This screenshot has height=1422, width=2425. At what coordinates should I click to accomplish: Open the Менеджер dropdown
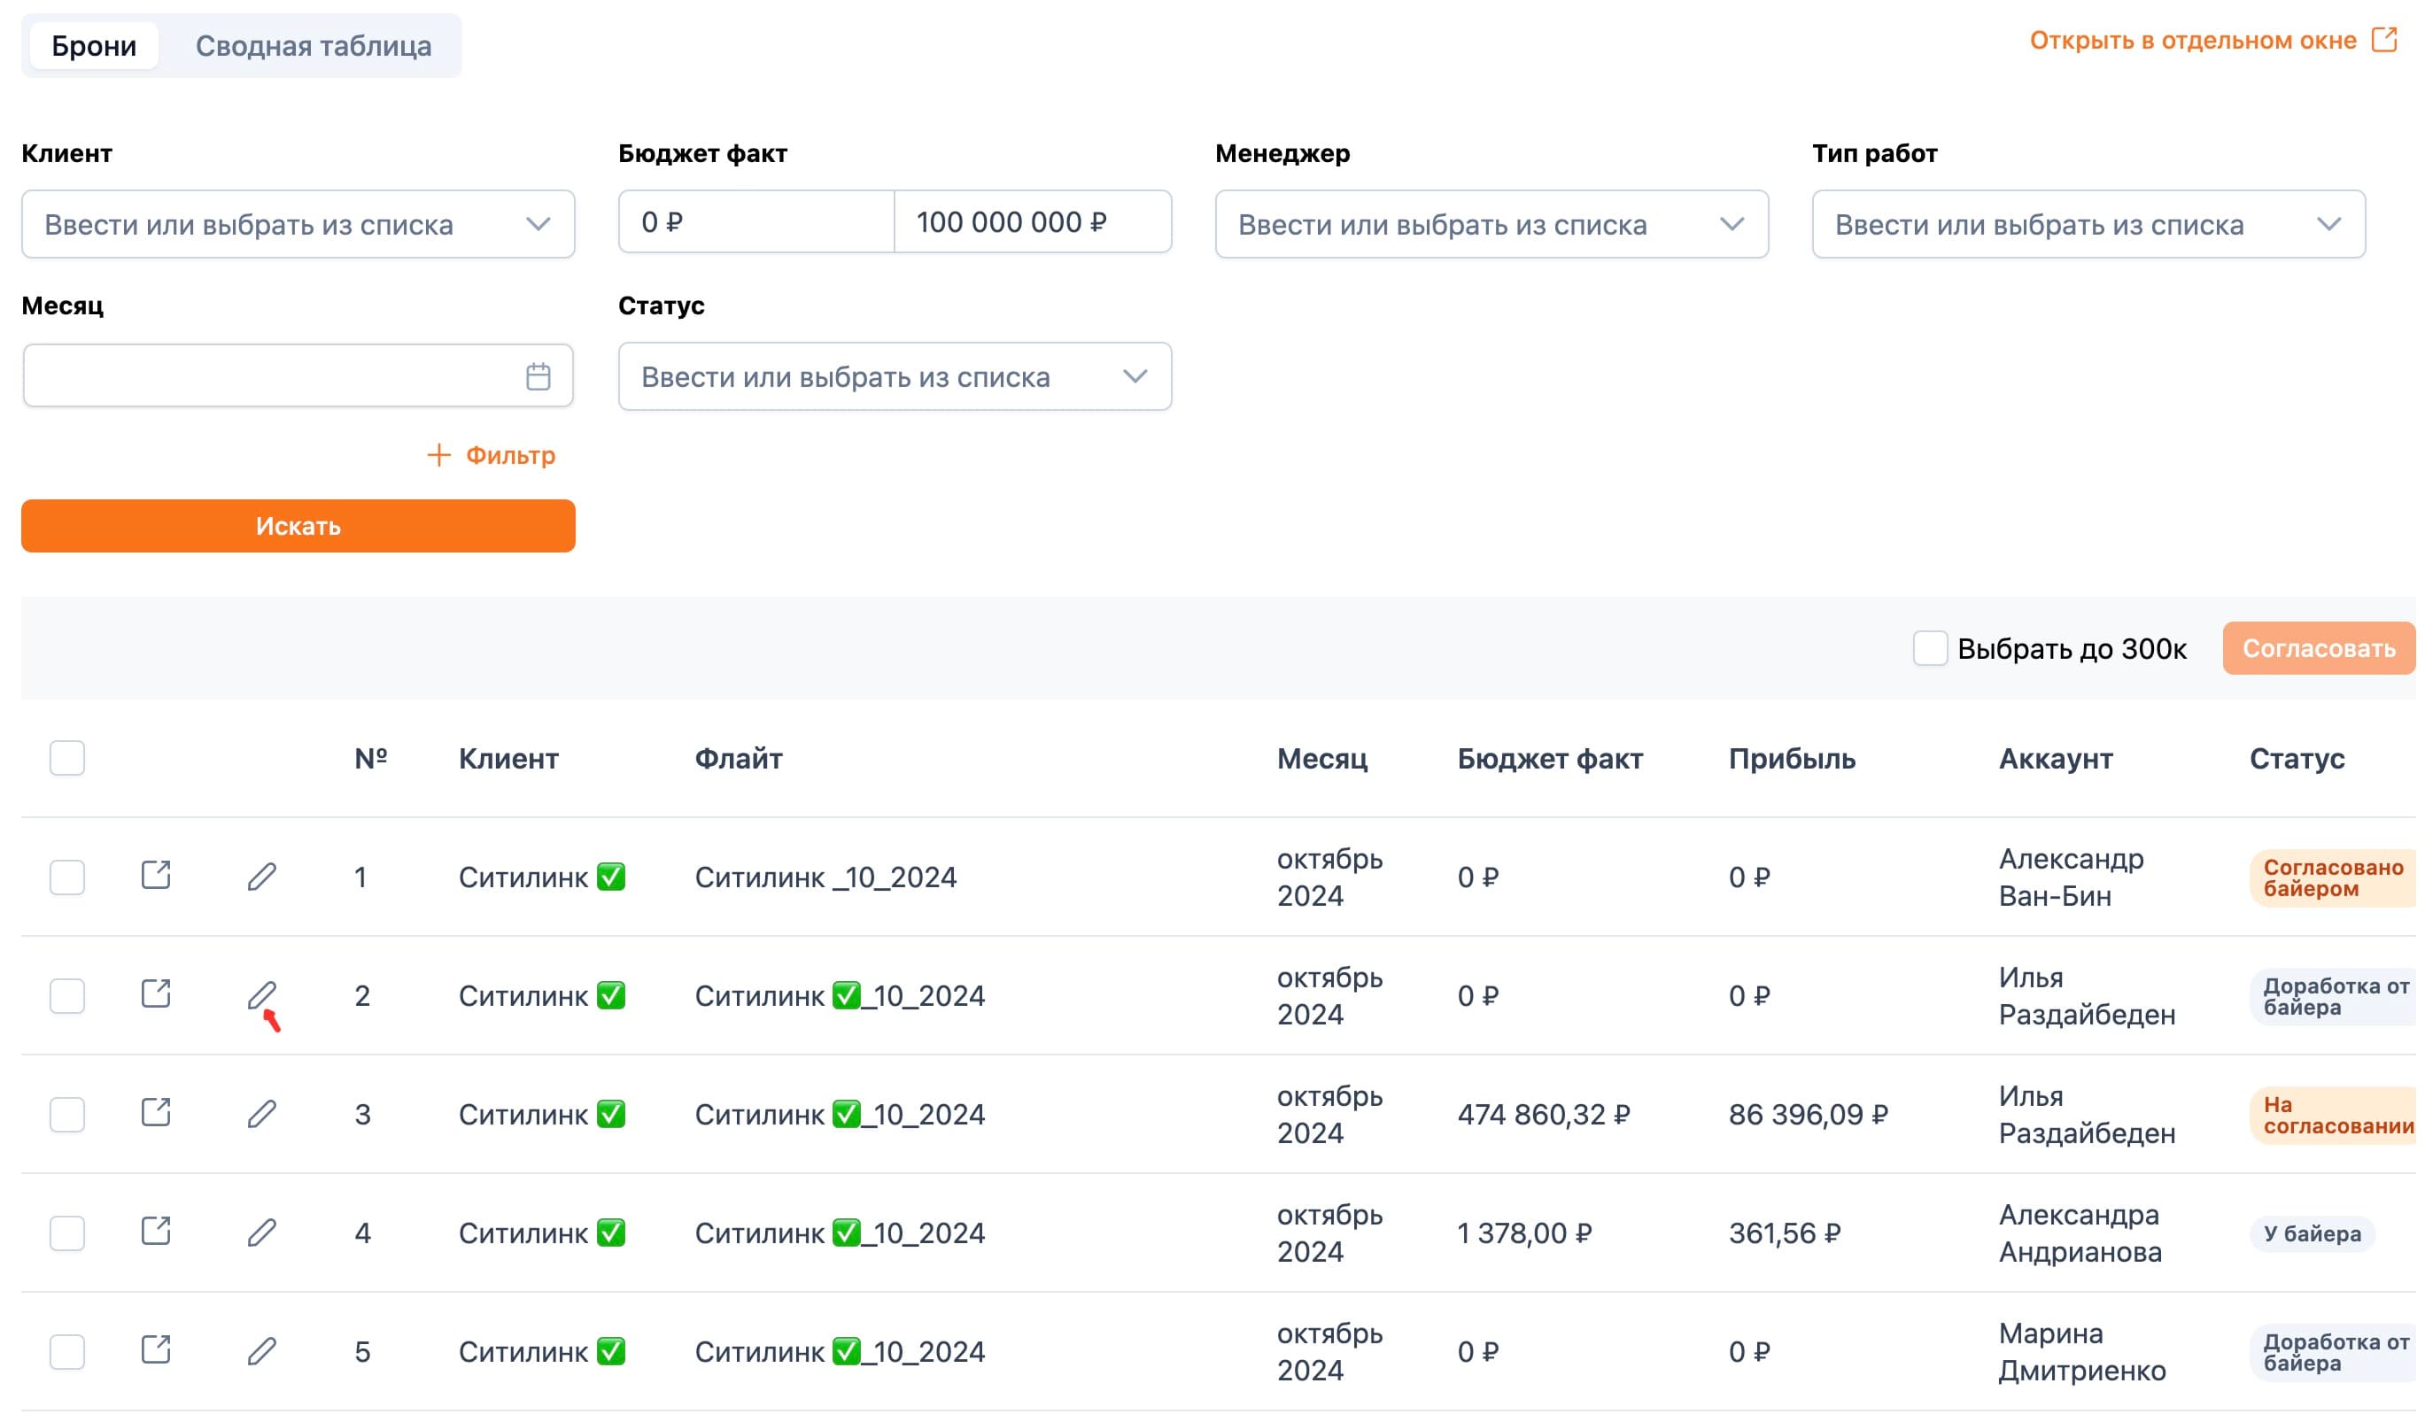pyautogui.click(x=1491, y=224)
